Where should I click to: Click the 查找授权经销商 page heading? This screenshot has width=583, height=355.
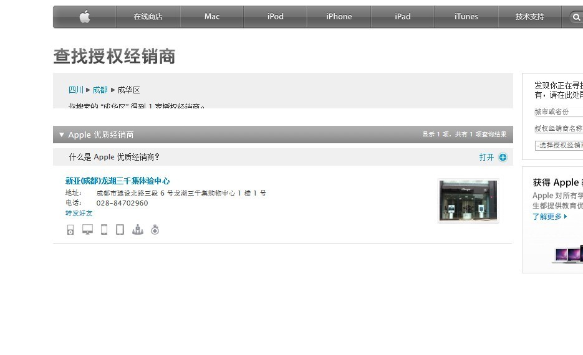(x=114, y=57)
